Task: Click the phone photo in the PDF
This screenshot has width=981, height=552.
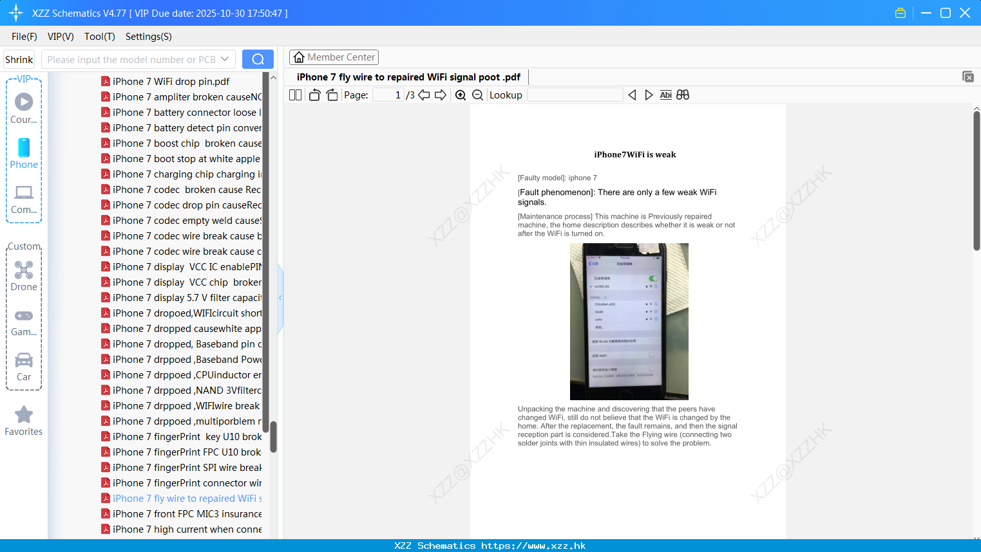Action: [629, 322]
